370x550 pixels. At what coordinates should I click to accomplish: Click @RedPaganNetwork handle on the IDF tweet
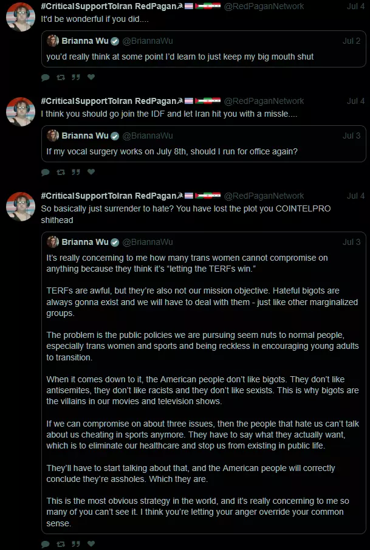264,101
